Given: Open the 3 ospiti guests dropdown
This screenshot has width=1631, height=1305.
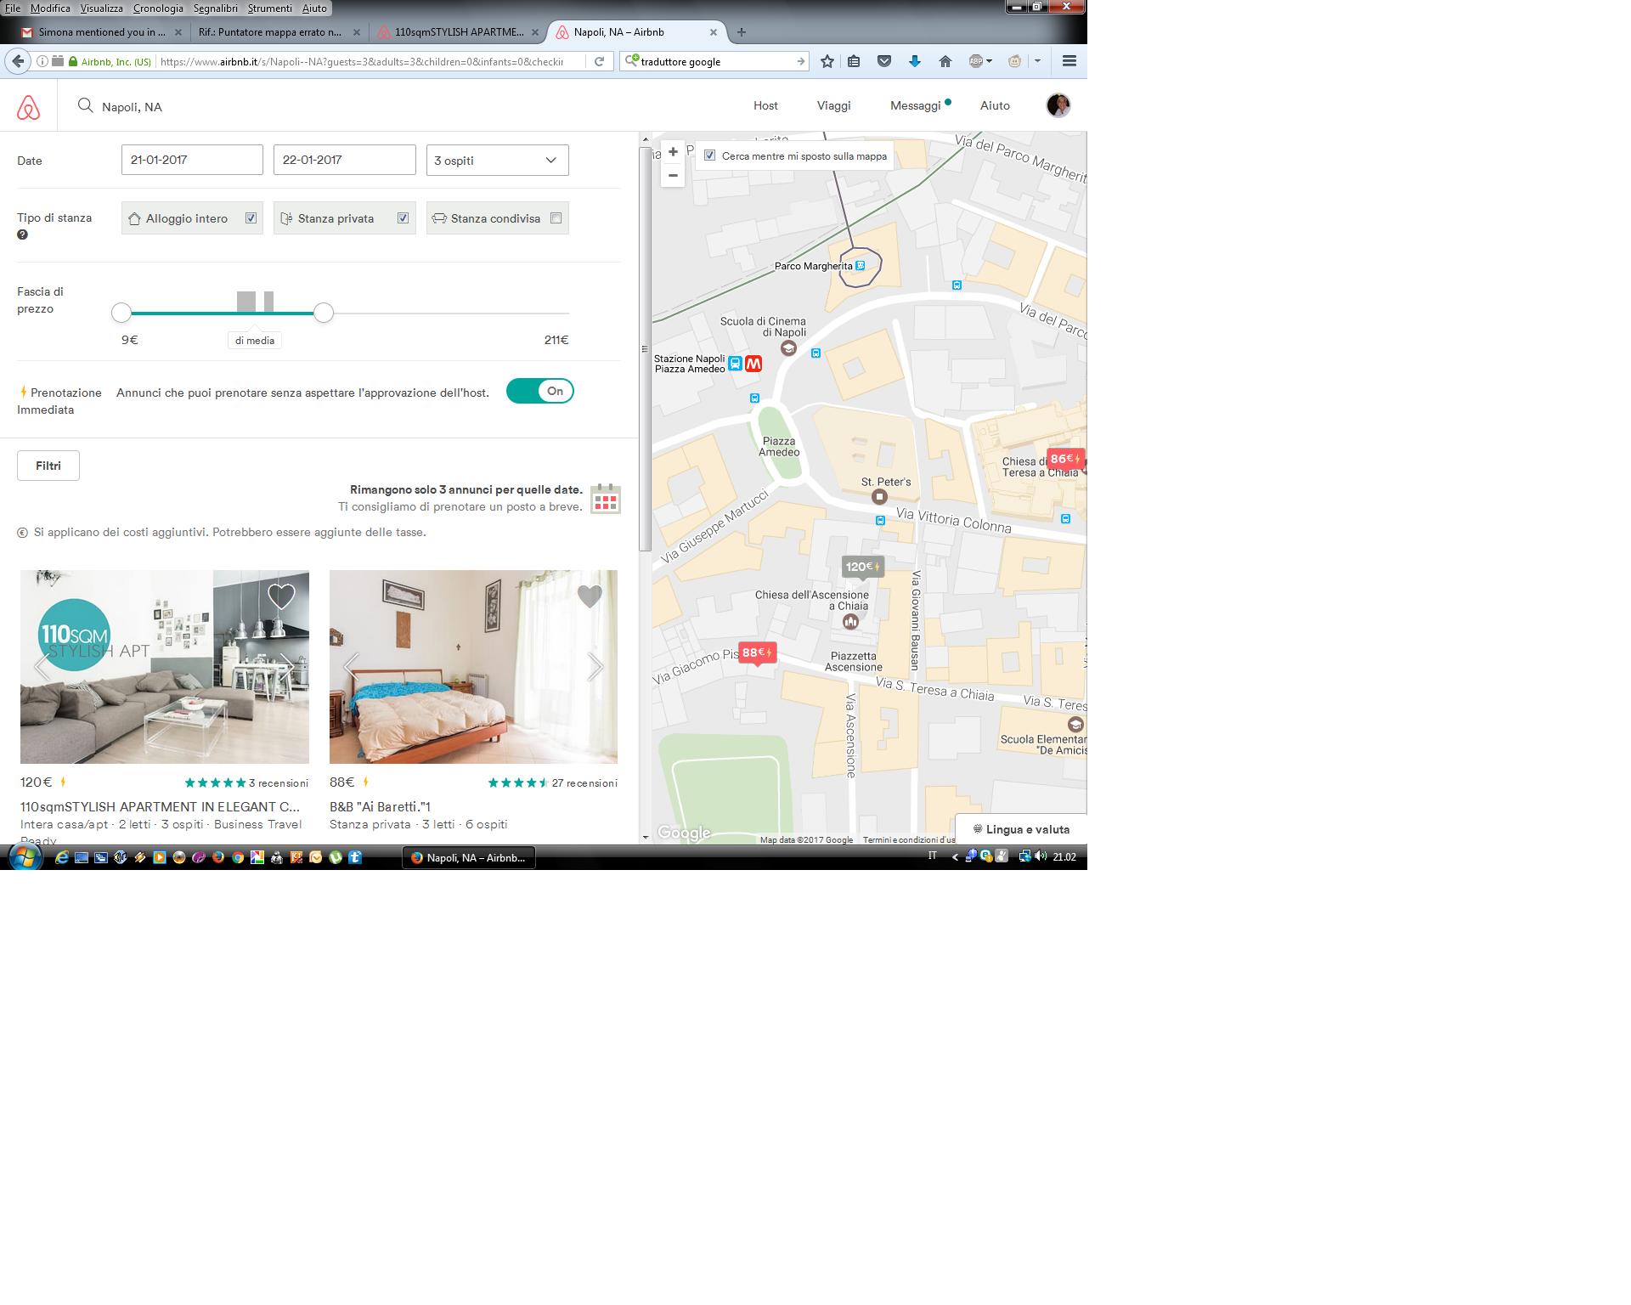Looking at the screenshot, I should coord(498,160).
